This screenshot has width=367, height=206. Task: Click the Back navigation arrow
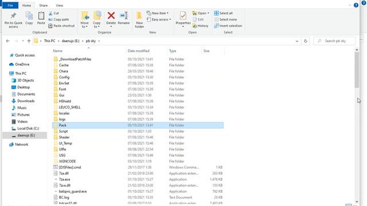[7, 41]
